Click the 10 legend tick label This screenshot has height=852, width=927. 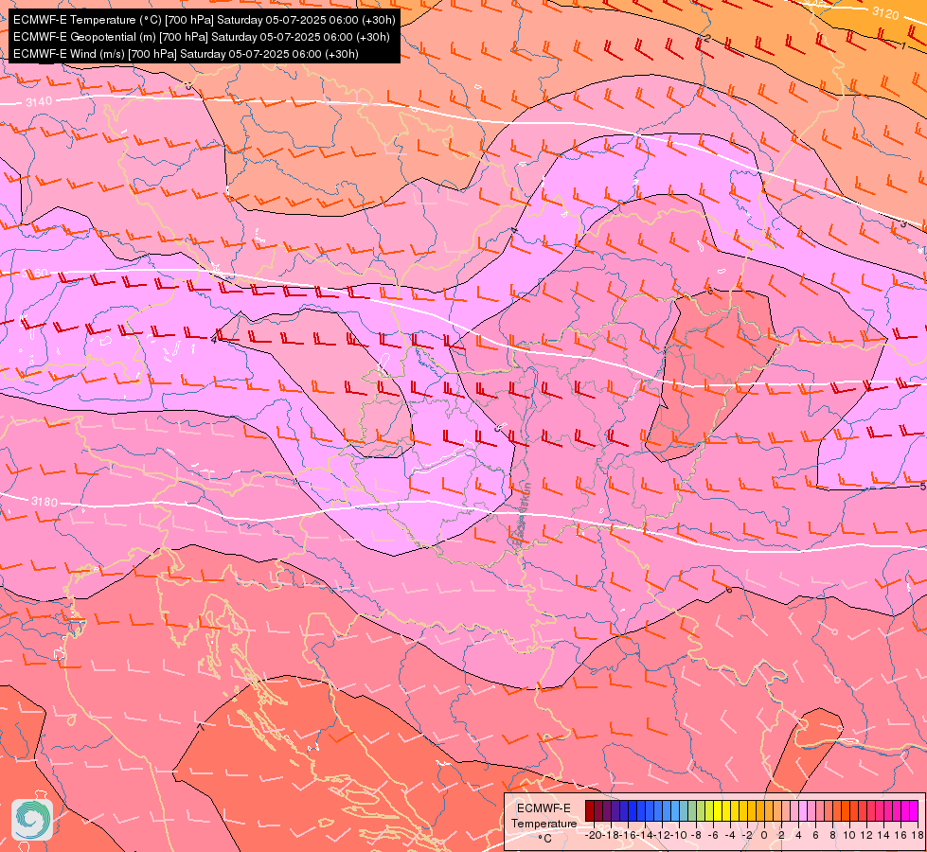click(849, 835)
